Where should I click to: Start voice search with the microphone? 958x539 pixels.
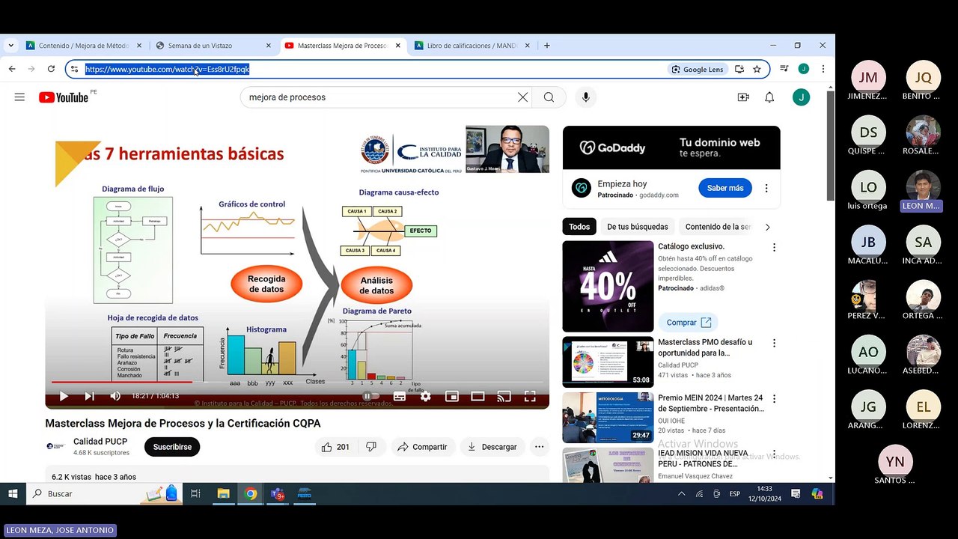585,97
